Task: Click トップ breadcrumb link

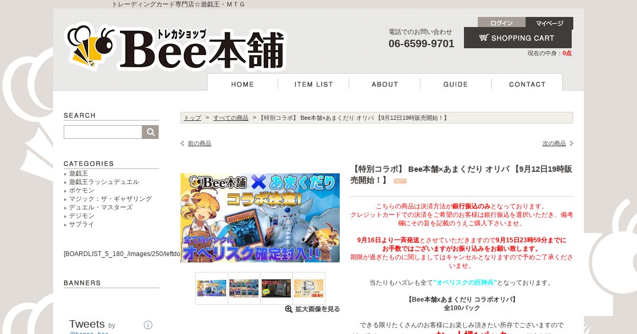Action: tap(192, 118)
